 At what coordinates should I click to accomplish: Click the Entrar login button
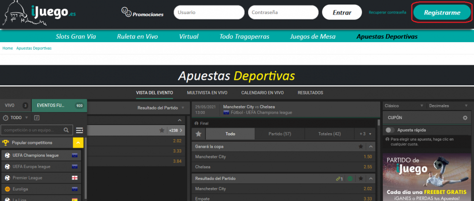[x=342, y=13]
